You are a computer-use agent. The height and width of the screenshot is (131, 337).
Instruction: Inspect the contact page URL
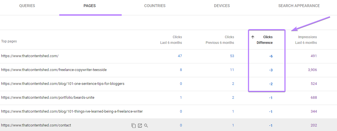click(x=146, y=125)
